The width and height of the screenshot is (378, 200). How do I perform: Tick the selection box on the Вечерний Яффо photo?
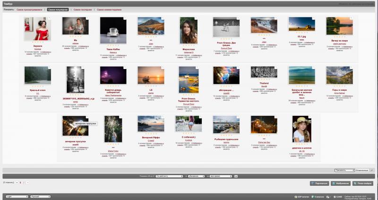coord(163,117)
